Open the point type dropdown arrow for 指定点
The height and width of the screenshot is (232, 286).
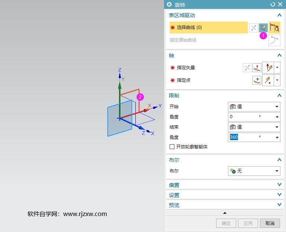pyautogui.click(x=277, y=80)
